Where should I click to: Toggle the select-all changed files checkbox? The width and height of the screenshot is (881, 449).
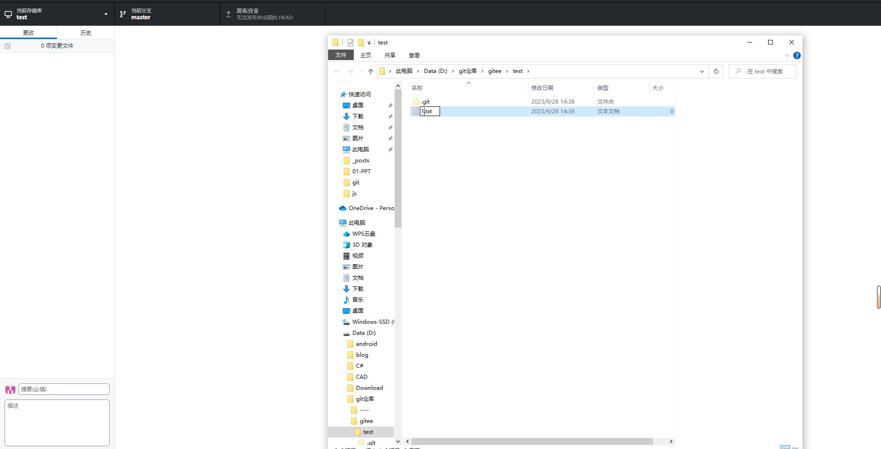[8, 46]
